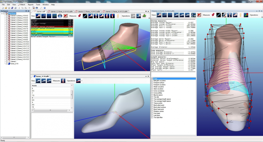Collapse the RightShoes workspace tree node

[x=2, y=14]
